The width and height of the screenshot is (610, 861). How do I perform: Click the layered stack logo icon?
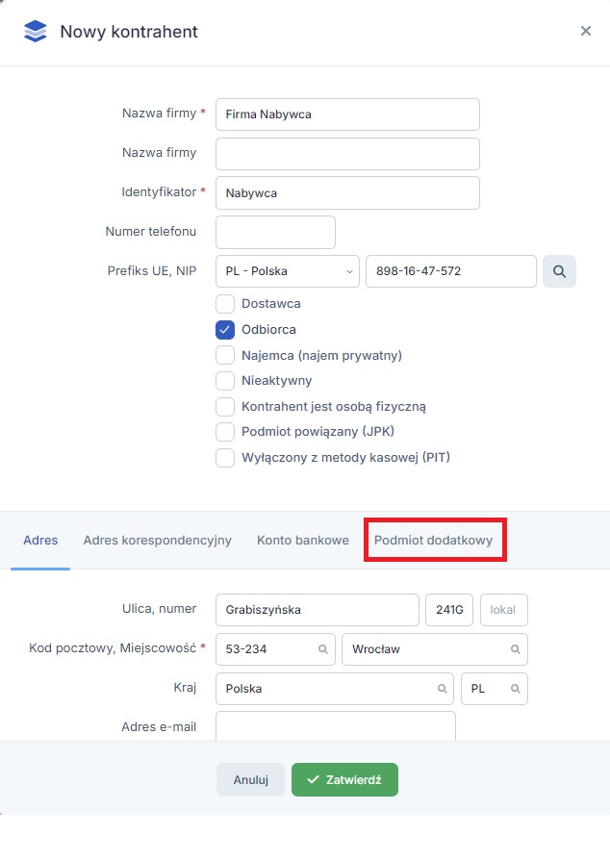click(35, 32)
